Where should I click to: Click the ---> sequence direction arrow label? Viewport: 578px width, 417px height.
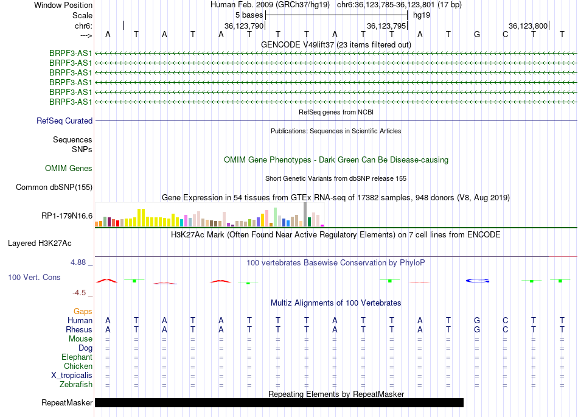[86, 35]
